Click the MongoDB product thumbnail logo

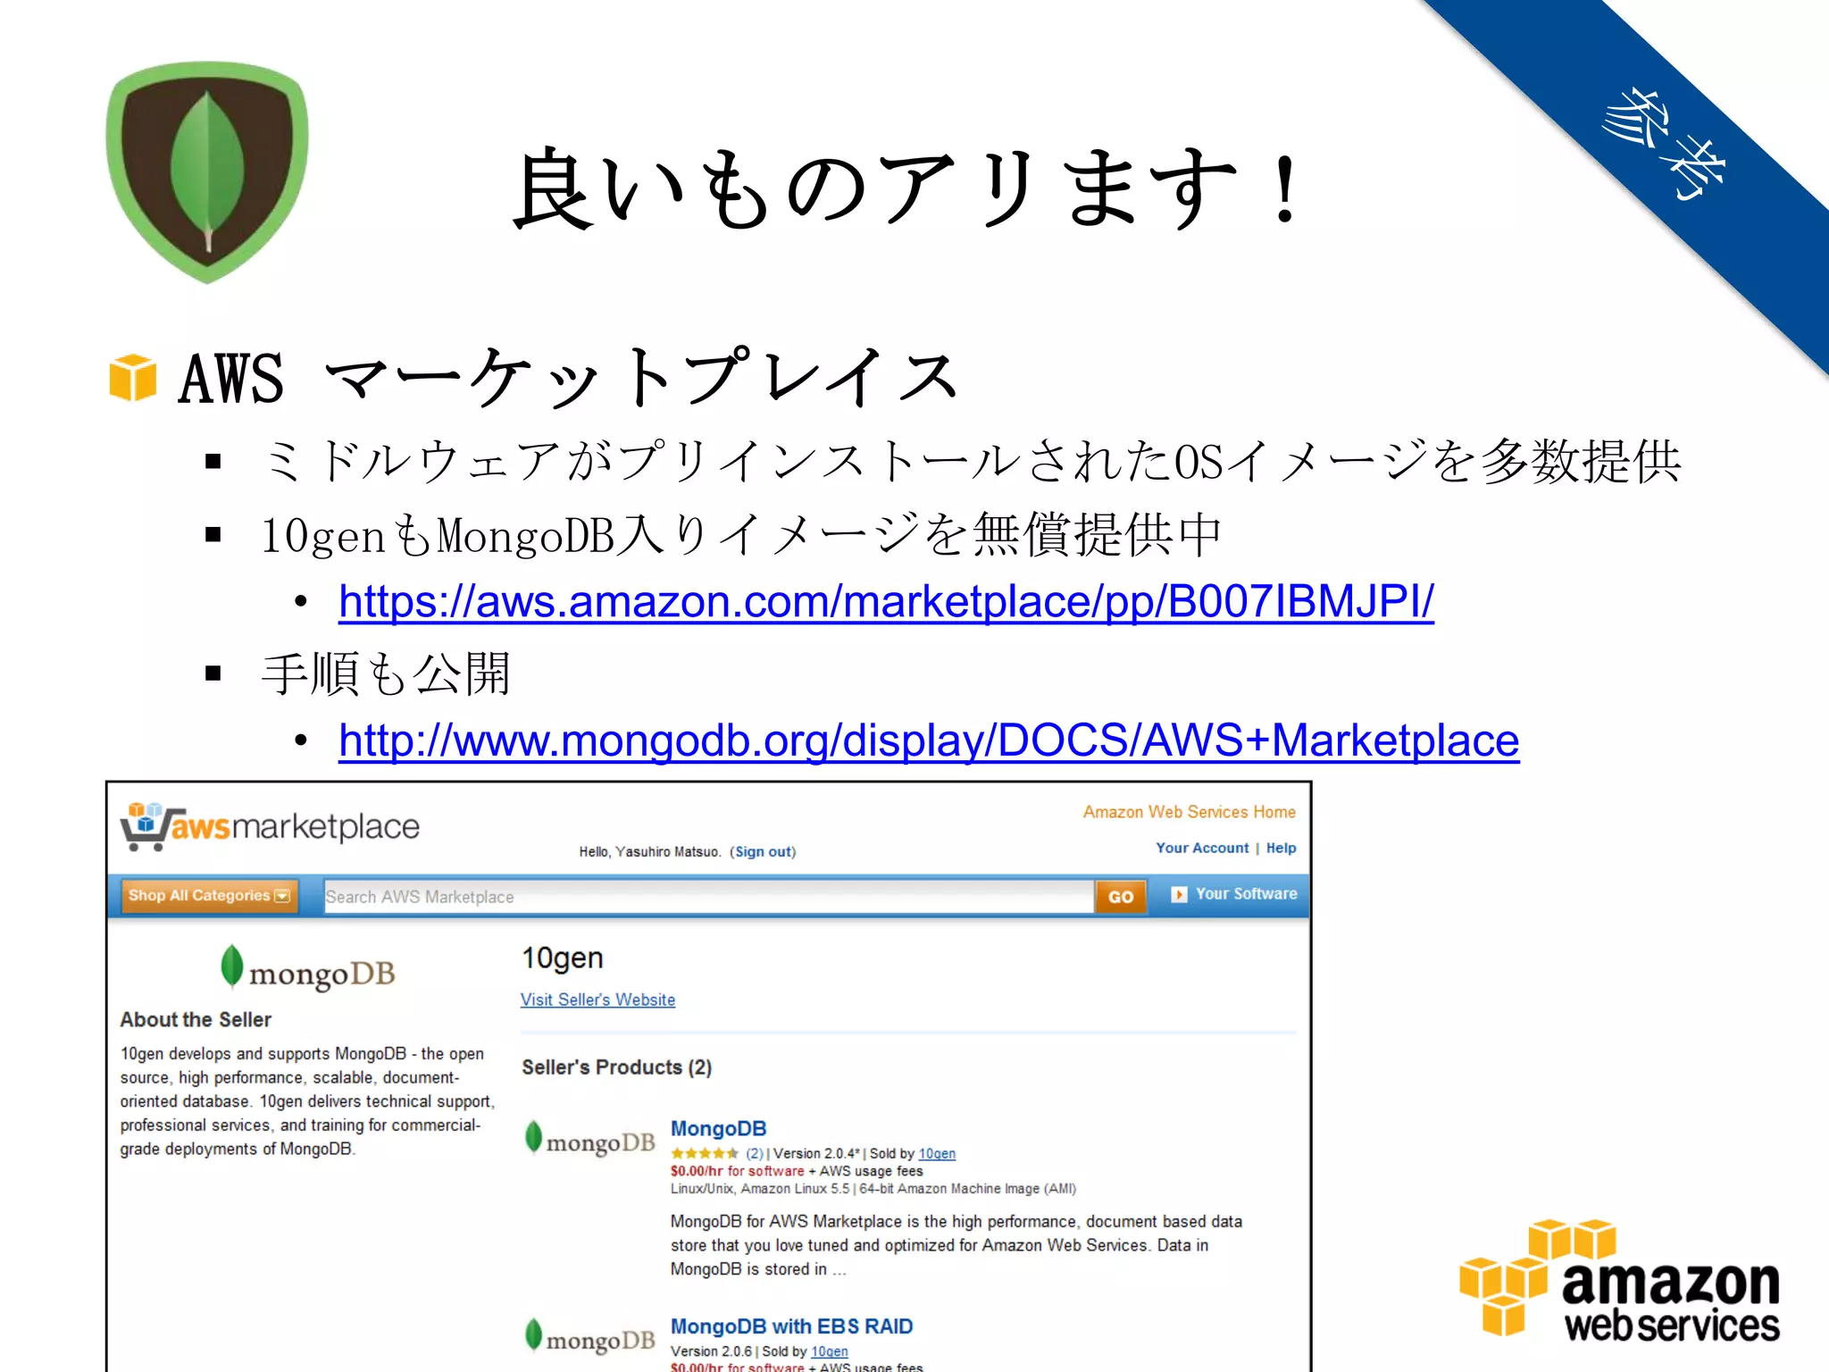(x=590, y=1140)
